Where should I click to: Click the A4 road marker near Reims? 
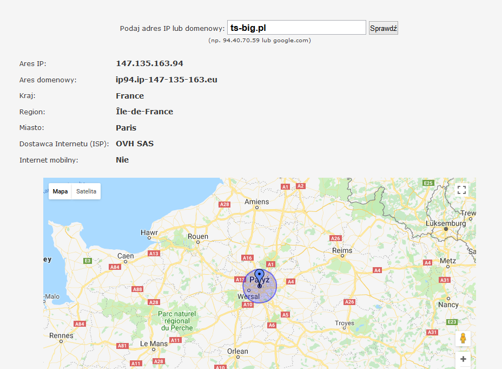(377, 270)
